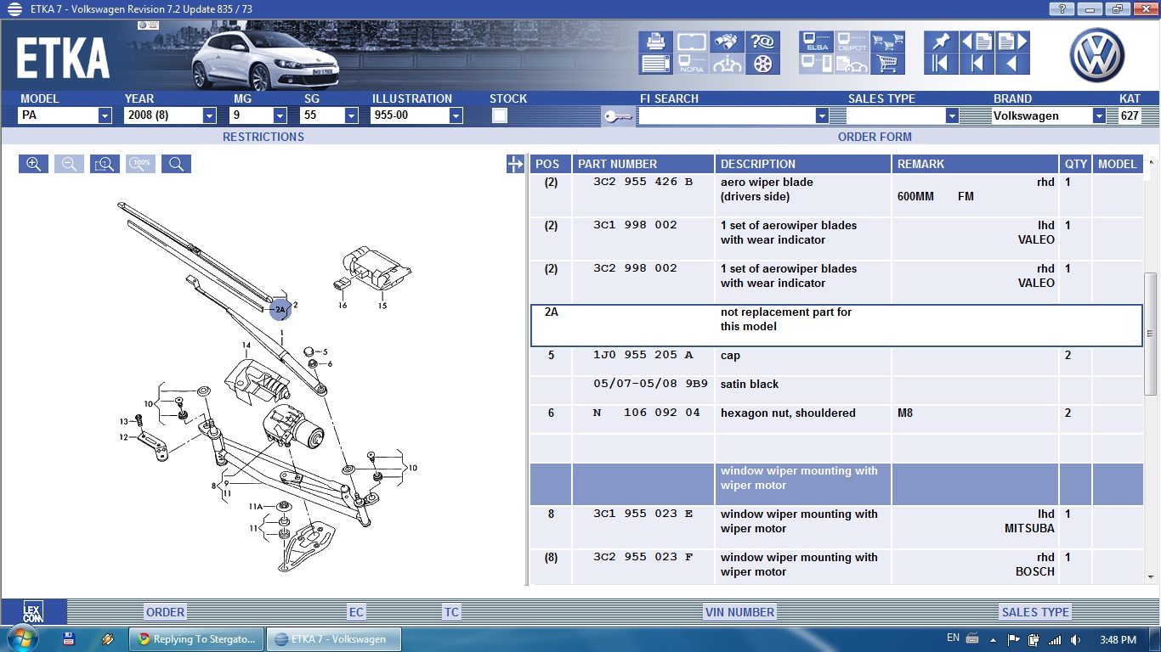This screenshot has width=1161, height=652.
Task: Switch to Chrome 'Replying To Stergato...' taskbar window
Action: (196, 639)
